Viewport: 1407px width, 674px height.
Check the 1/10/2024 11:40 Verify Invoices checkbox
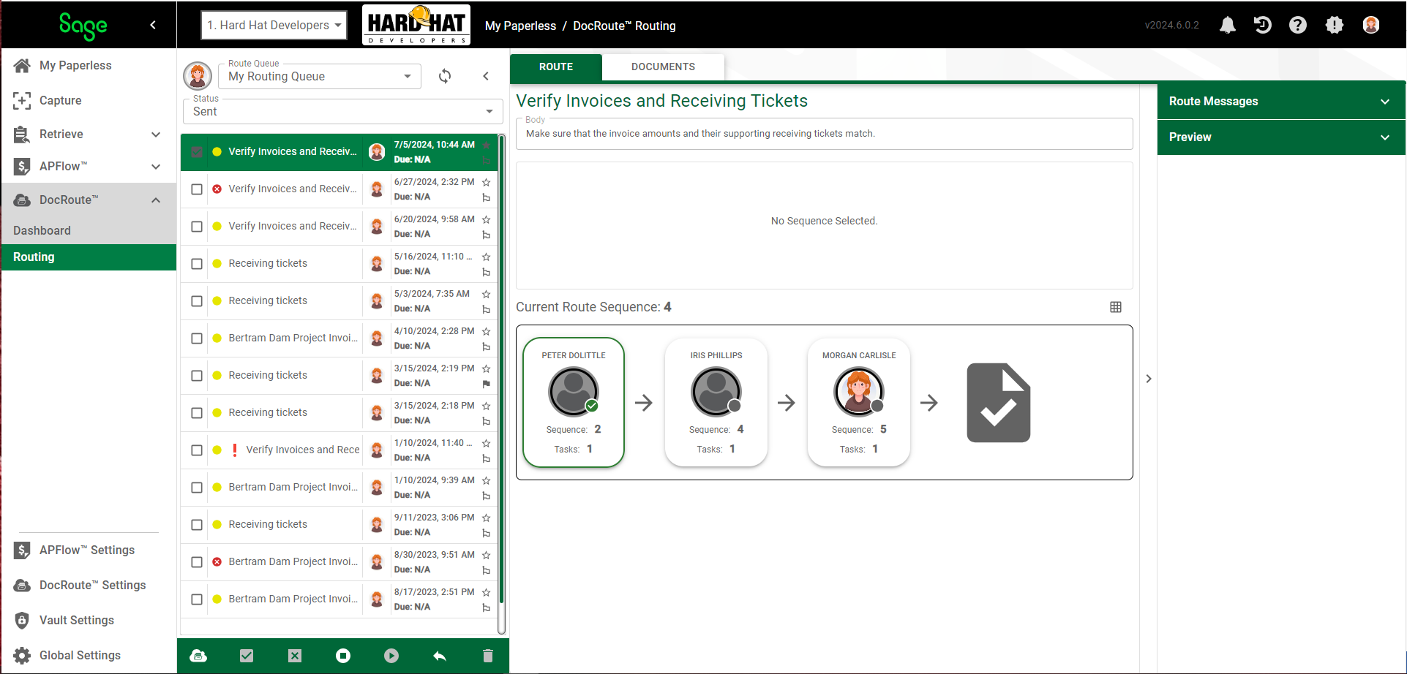[197, 450]
